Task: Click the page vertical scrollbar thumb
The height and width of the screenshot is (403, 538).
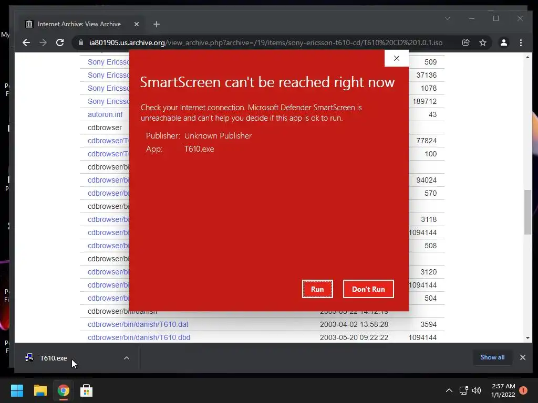Action: pos(527,212)
